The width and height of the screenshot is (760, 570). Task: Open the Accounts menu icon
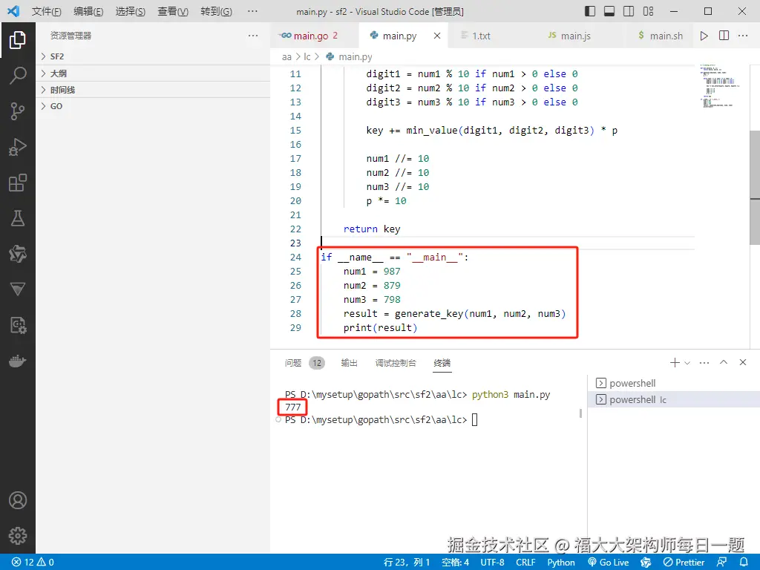pos(18,500)
